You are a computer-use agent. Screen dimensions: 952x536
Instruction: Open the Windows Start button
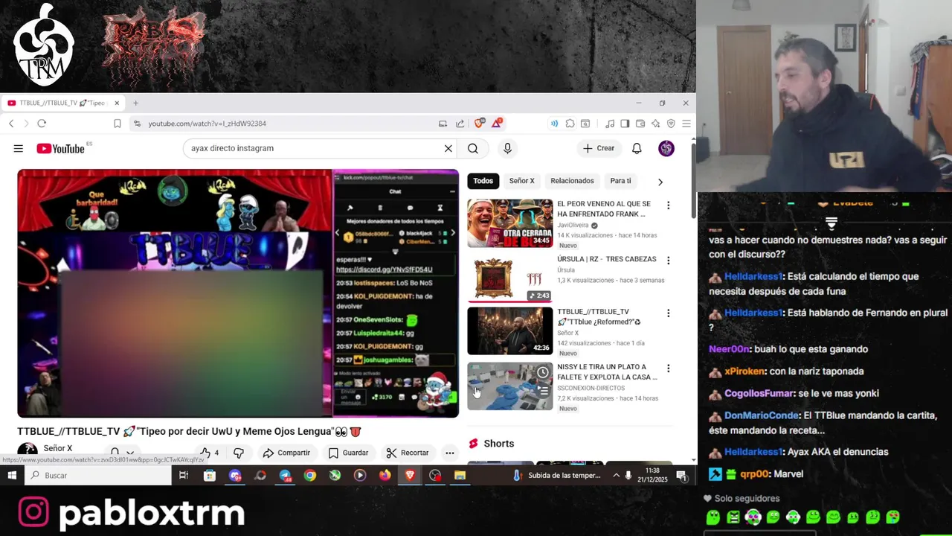(12, 476)
